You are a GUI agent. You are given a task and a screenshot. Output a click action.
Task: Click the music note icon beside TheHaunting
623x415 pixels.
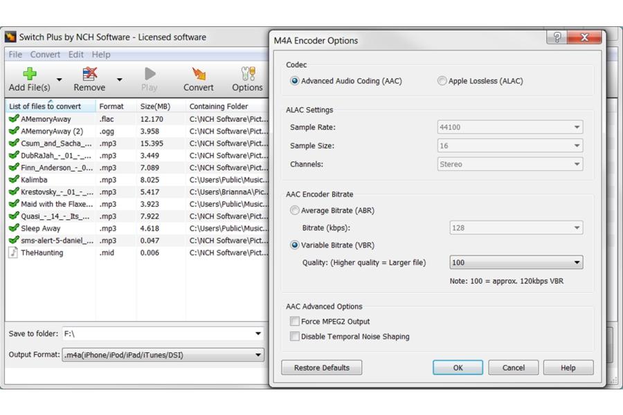pos(13,252)
